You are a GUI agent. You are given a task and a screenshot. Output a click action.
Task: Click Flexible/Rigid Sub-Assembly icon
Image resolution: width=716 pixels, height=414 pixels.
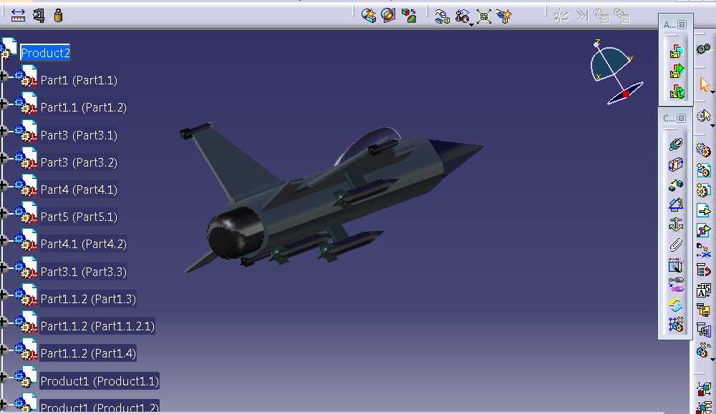tap(676, 285)
